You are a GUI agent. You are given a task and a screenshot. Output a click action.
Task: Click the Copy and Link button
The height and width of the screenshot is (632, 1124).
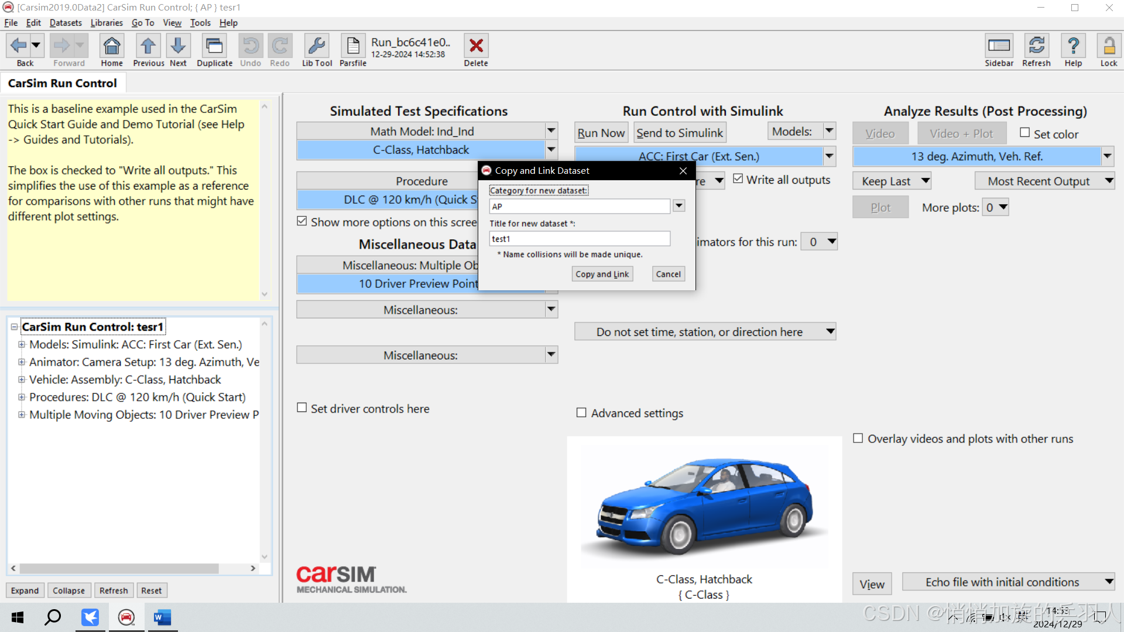[602, 274]
